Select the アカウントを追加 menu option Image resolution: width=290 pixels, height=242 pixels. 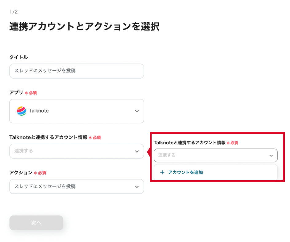pos(185,172)
